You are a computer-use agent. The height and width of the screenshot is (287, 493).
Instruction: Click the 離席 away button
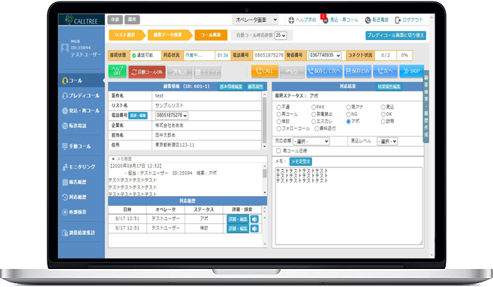tap(132, 20)
